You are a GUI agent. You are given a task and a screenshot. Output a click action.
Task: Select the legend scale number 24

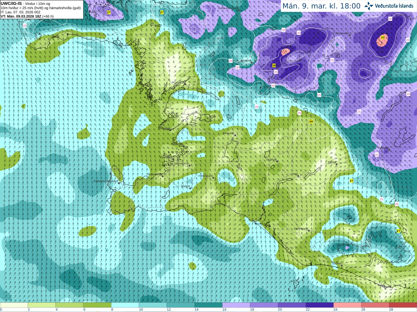[336, 310]
